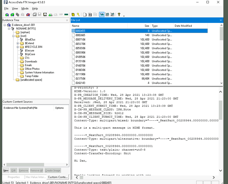Select the Office Photos folder

pos(32,69)
